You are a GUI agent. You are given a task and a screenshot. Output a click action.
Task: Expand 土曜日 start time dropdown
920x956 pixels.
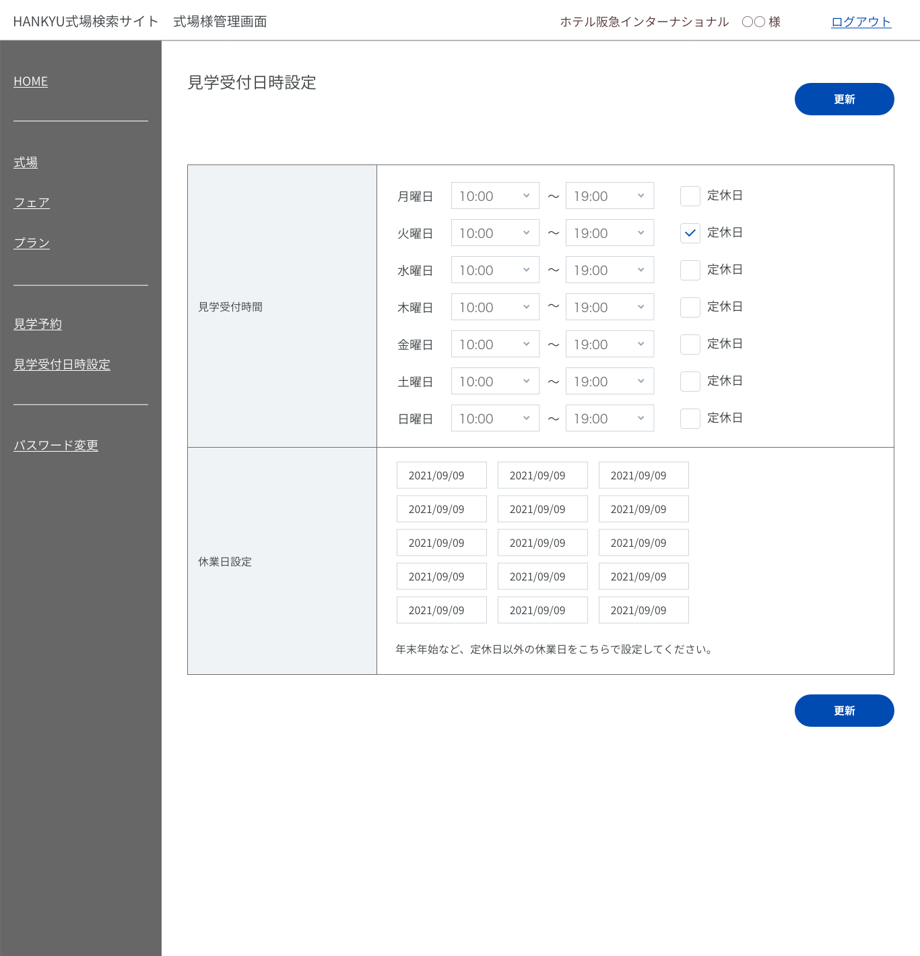tap(495, 382)
